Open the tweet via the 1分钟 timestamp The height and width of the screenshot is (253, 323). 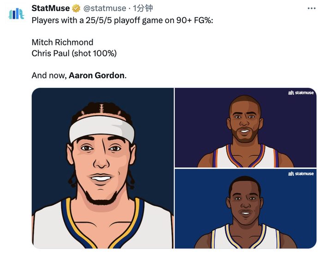(143, 8)
